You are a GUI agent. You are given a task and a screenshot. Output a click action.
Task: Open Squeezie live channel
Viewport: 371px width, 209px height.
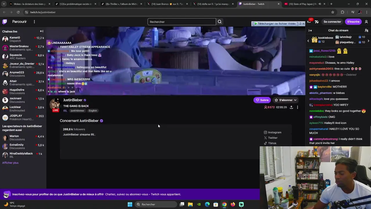pyautogui.click(x=23, y=57)
